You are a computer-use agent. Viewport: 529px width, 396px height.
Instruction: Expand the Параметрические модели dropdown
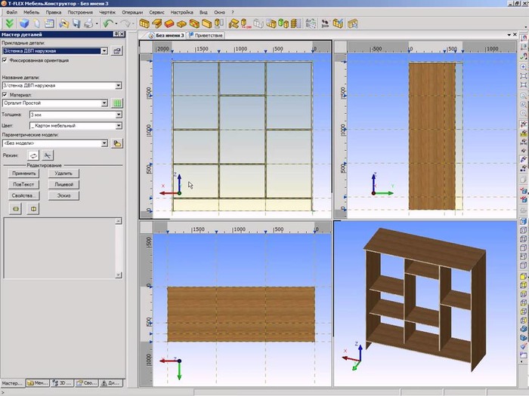104,143
